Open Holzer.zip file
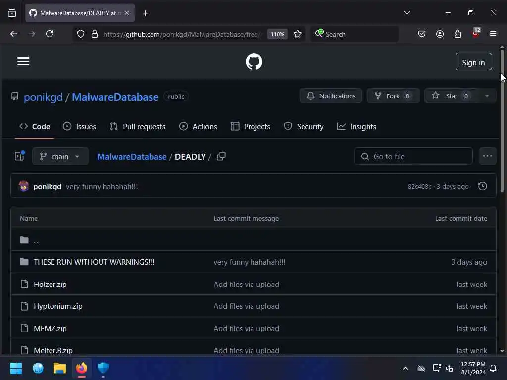 coord(50,285)
